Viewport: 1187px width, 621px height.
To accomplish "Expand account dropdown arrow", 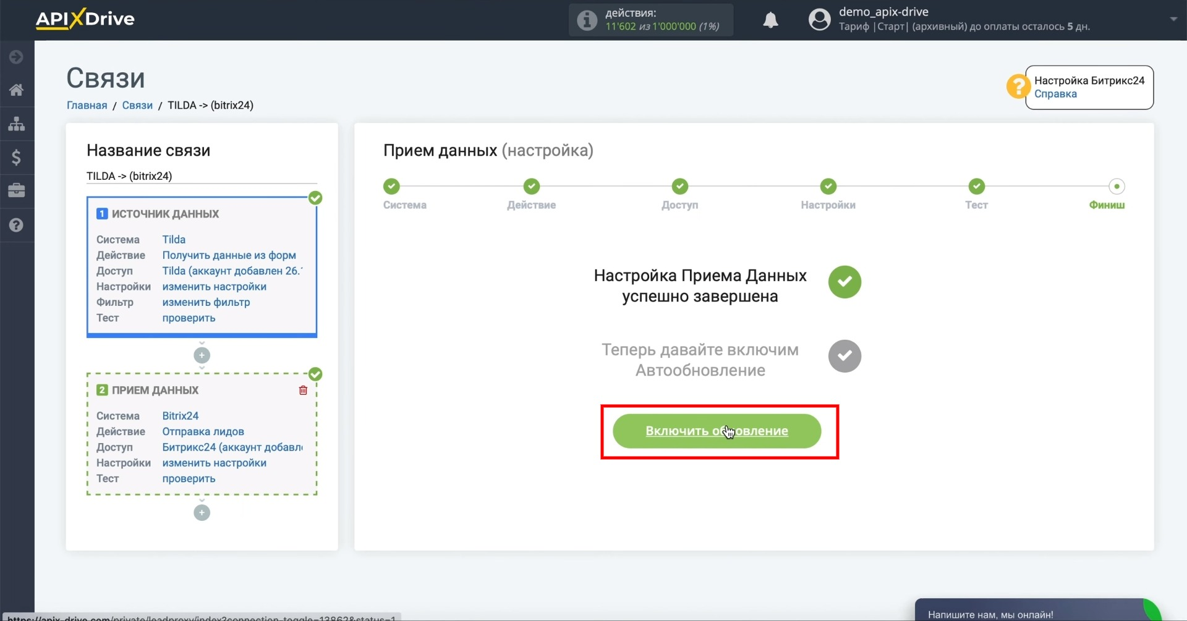I will tap(1173, 19).
